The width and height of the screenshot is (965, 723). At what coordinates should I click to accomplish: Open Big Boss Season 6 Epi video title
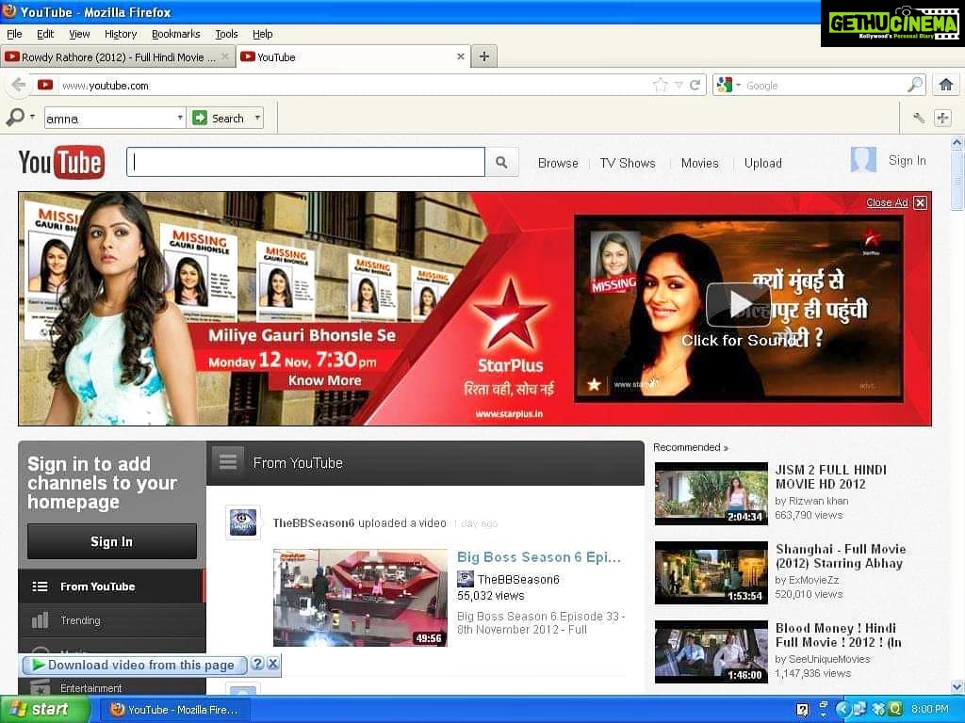coord(539,557)
